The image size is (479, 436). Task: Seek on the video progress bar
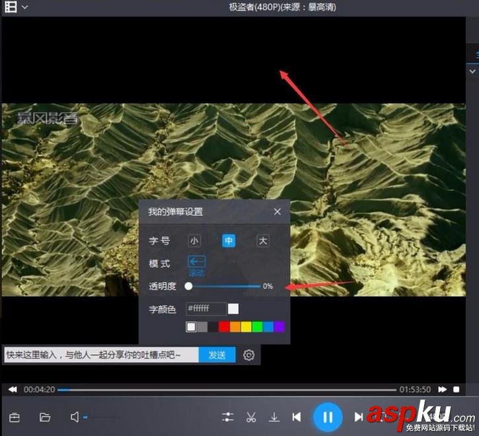pyautogui.click(x=227, y=390)
